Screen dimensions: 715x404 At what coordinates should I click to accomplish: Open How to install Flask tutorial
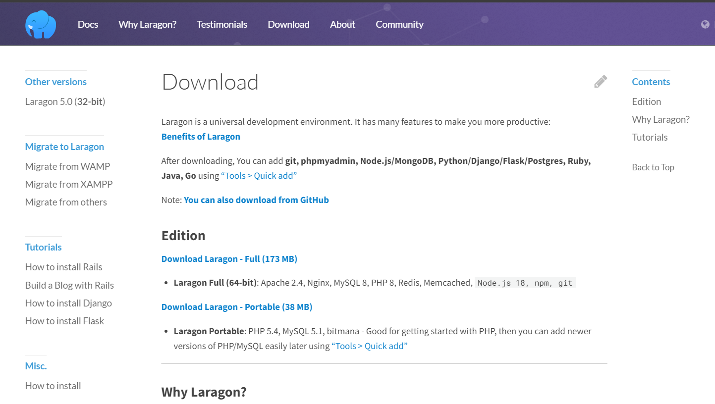(64, 321)
